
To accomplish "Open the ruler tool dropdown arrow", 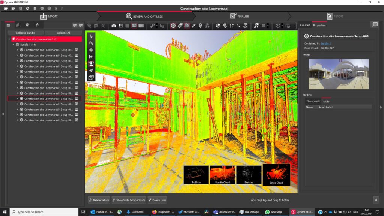I will click(x=157, y=26).
